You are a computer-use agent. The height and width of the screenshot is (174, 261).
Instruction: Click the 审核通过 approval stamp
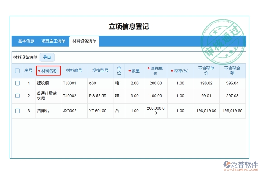(x=223, y=39)
